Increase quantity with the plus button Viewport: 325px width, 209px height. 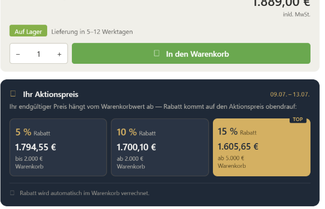click(60, 54)
